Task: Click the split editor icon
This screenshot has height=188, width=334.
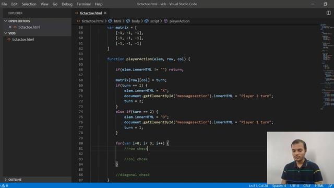Action: point(328,13)
